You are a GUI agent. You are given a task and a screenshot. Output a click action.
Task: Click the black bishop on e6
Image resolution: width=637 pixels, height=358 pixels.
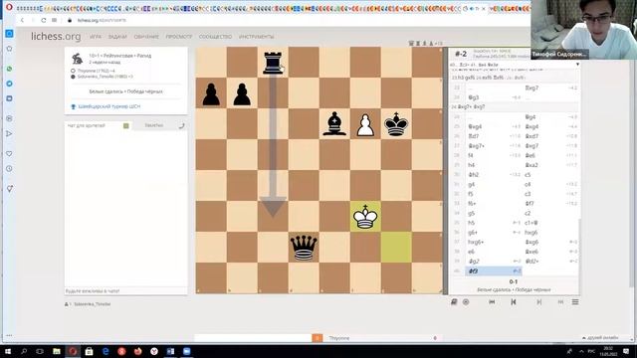334,123
